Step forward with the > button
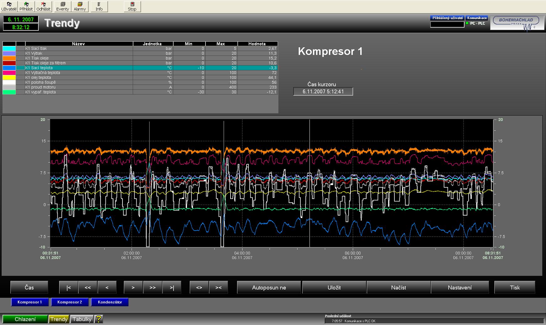Screen dimensions: 546x325 [133, 287]
